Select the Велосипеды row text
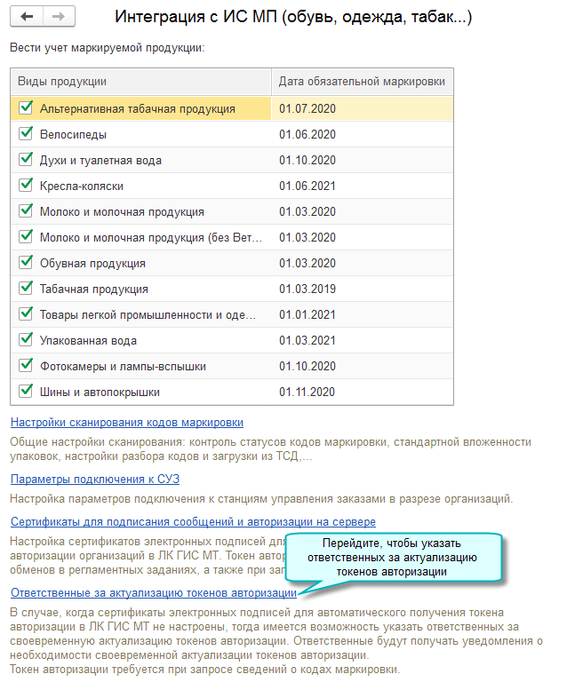Viewport: 575px width, 682px height. [x=73, y=134]
